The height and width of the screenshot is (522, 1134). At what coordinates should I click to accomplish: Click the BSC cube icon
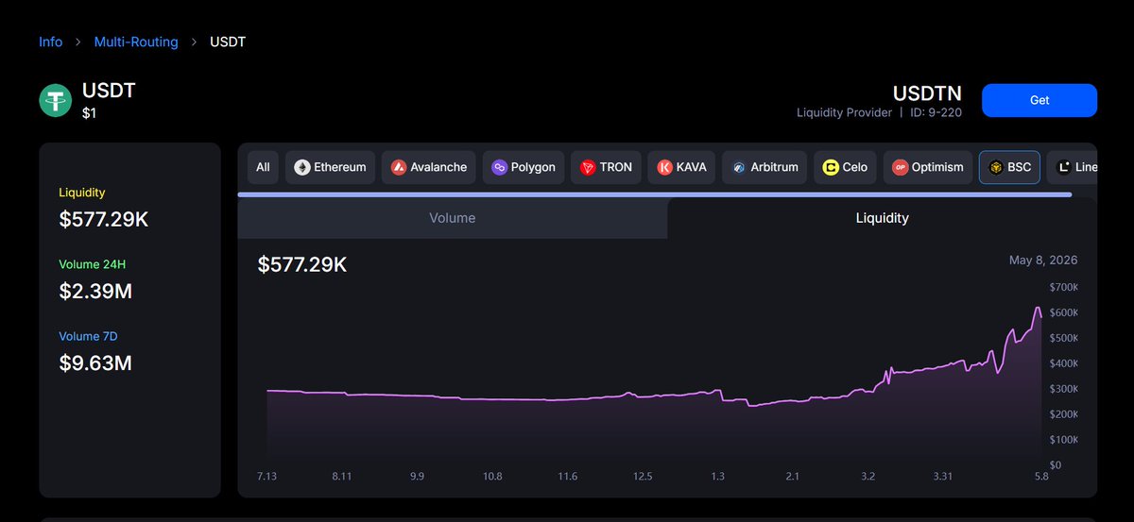996,167
